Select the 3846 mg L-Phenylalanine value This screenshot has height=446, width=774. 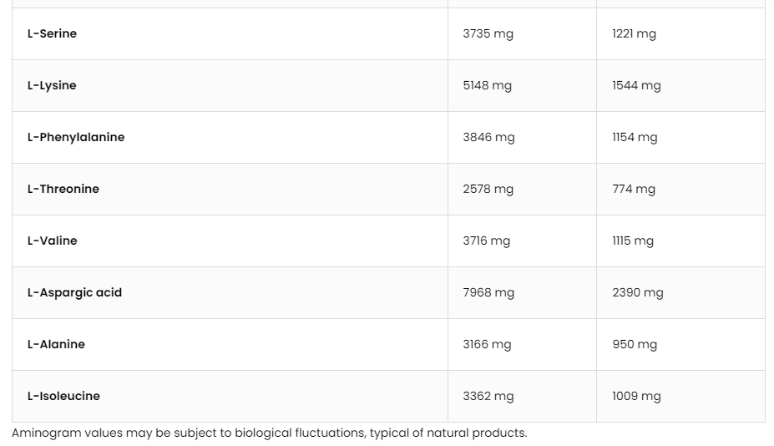(488, 137)
